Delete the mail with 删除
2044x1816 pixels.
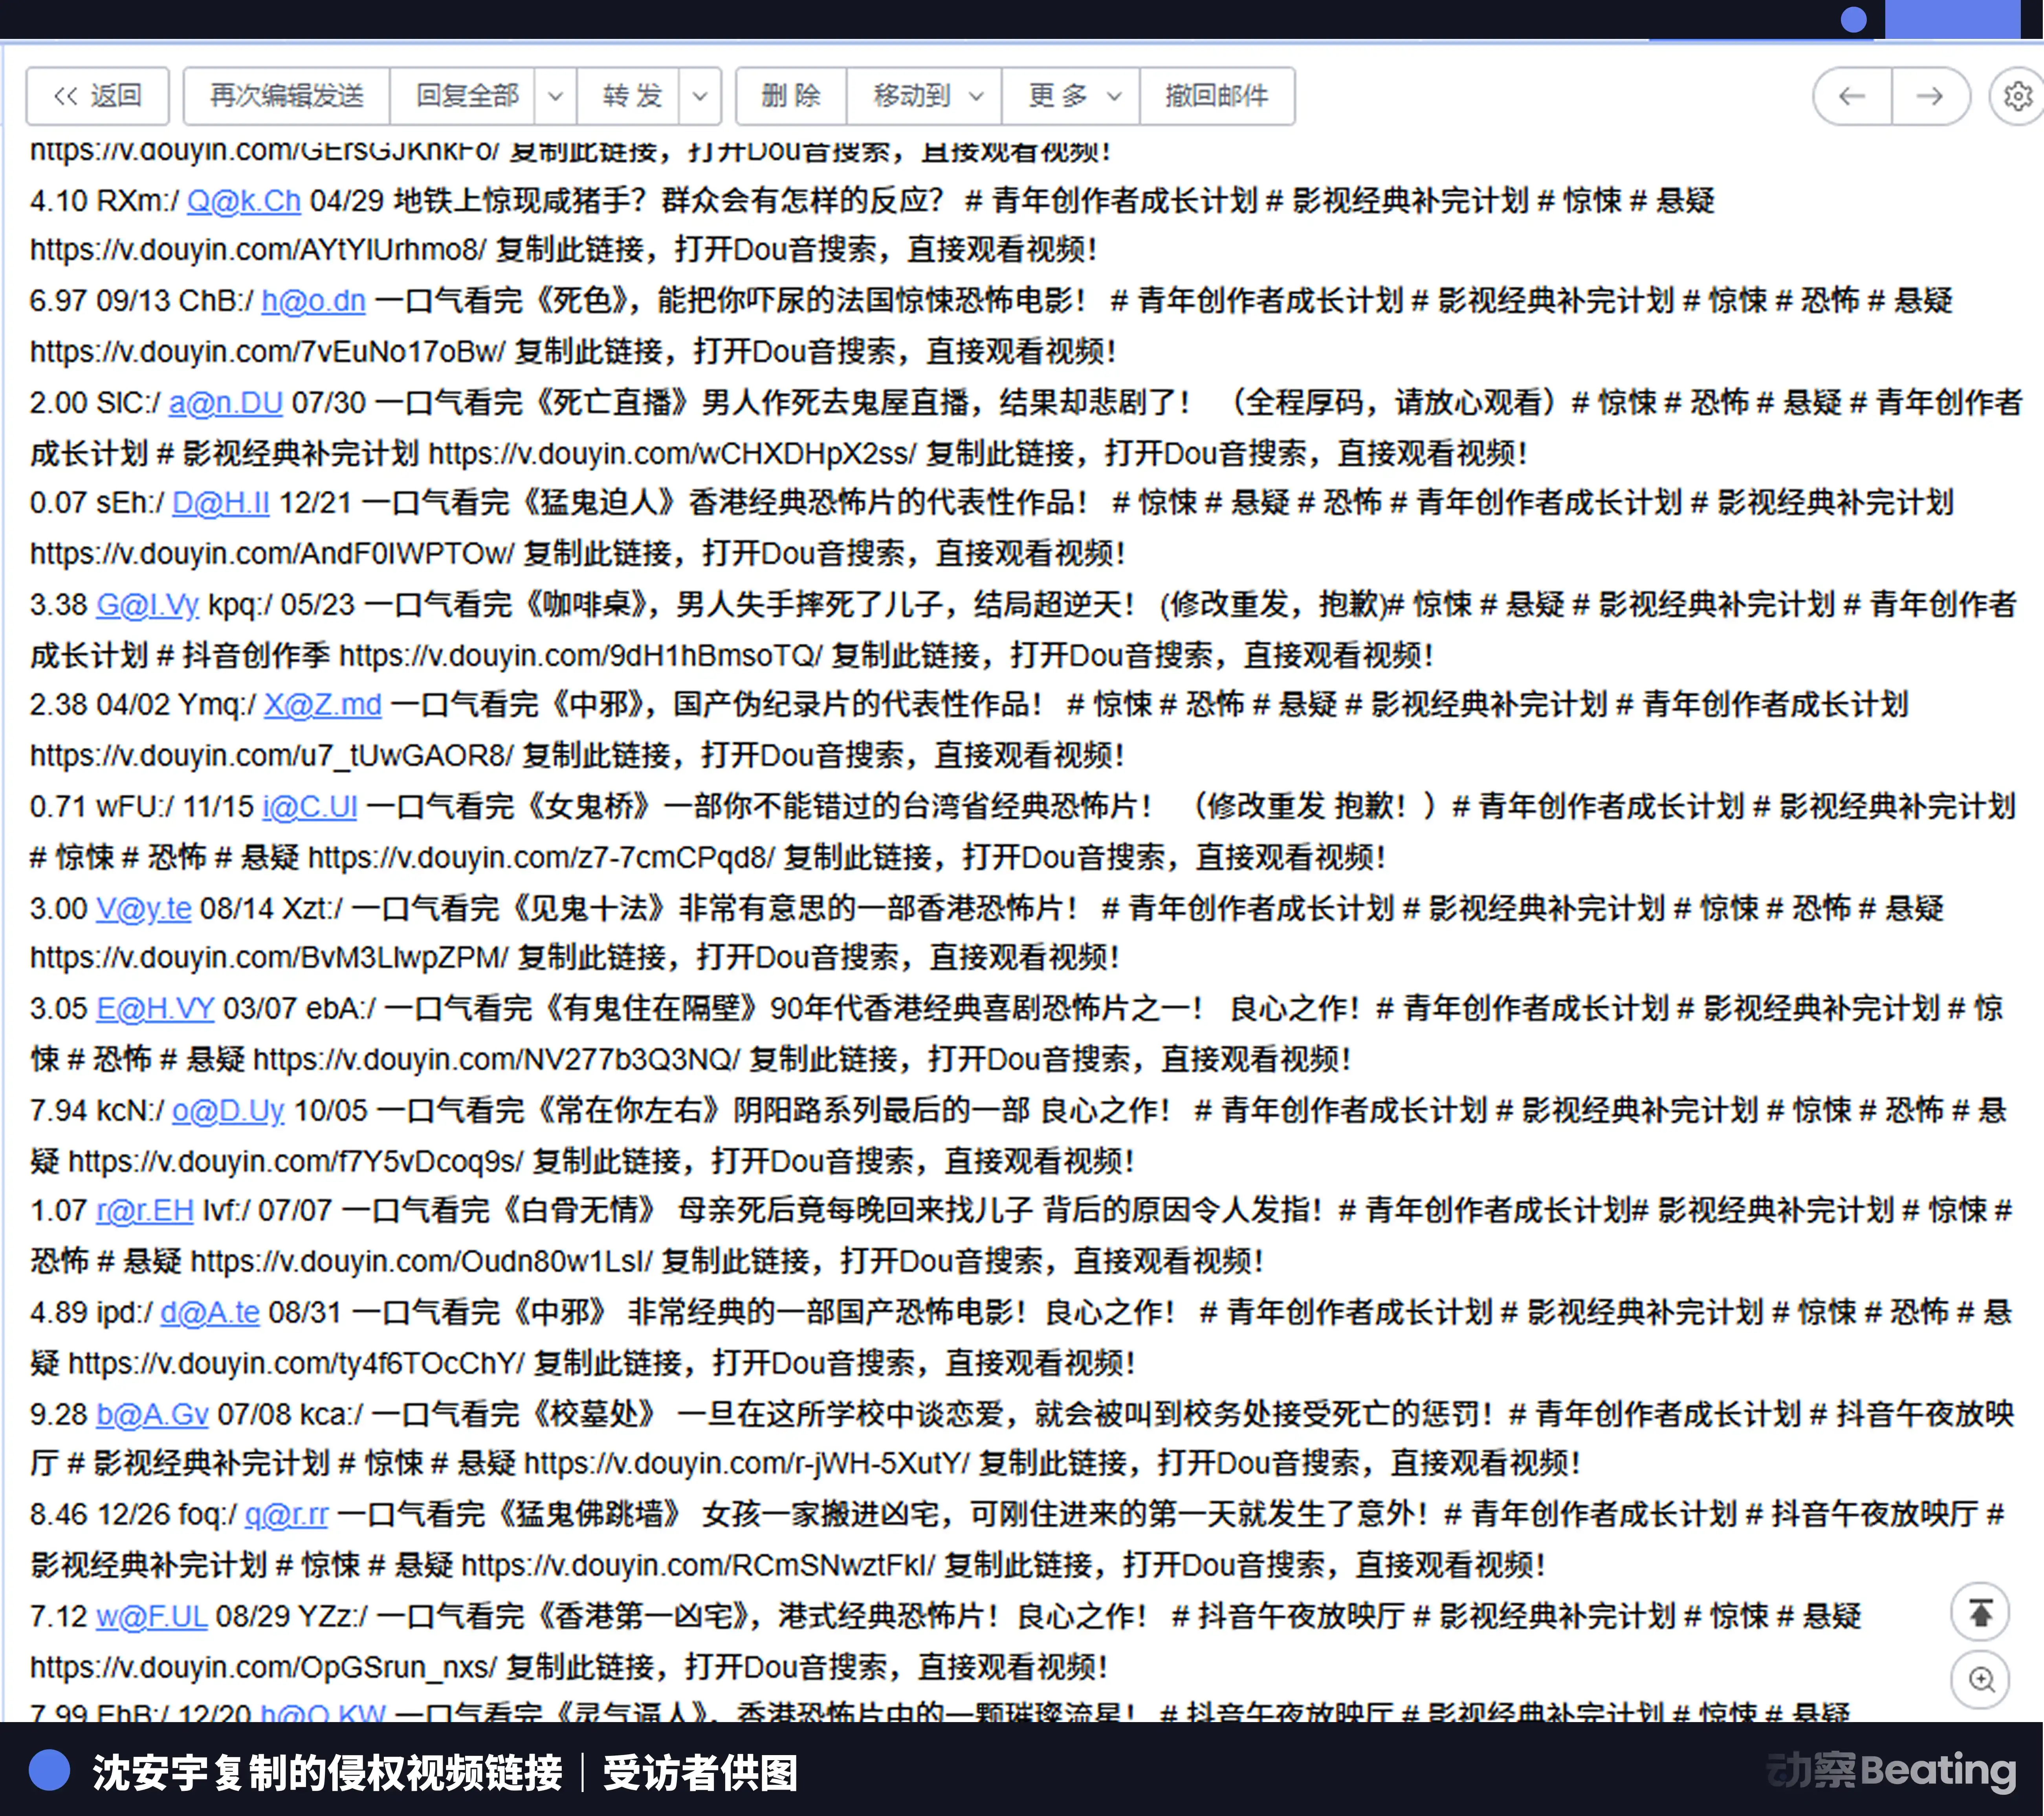tap(791, 96)
